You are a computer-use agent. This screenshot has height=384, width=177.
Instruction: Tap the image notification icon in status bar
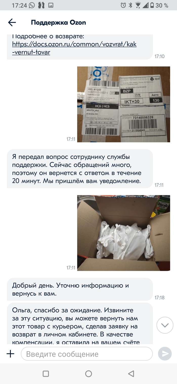click(x=51, y=5)
